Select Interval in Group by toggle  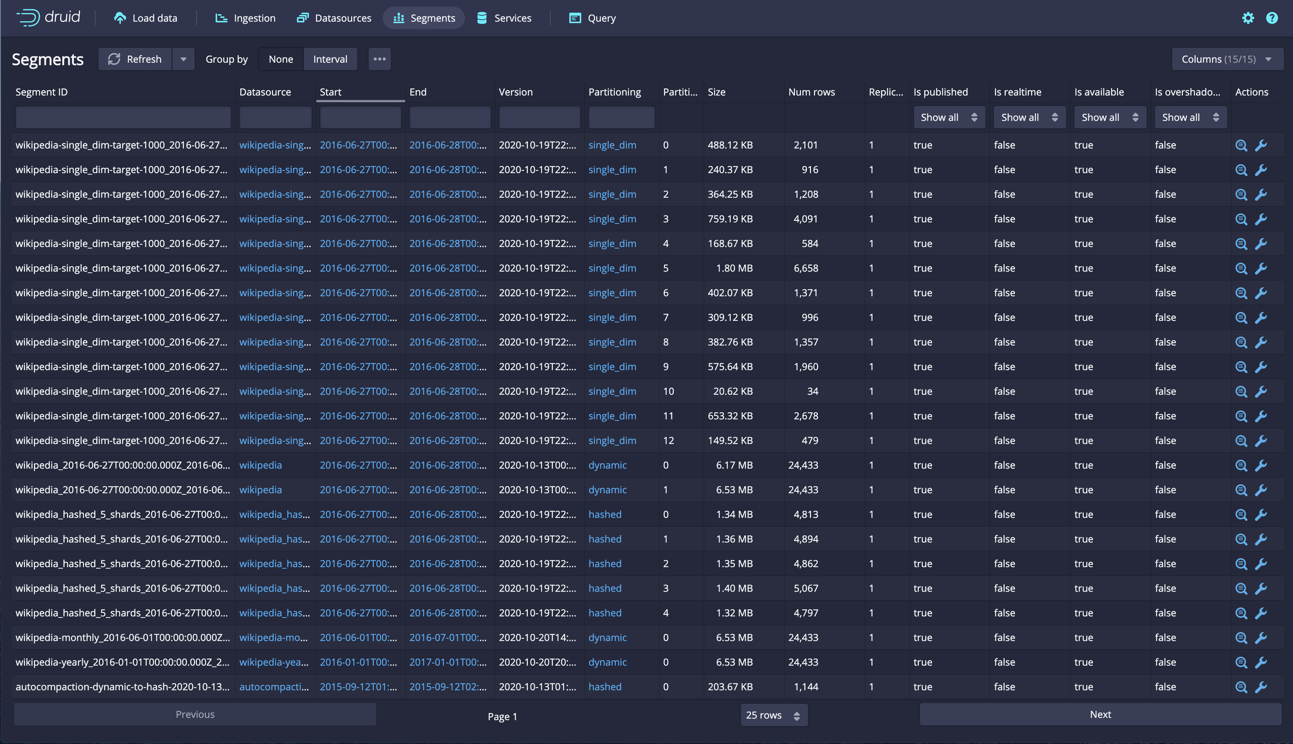pyautogui.click(x=330, y=59)
